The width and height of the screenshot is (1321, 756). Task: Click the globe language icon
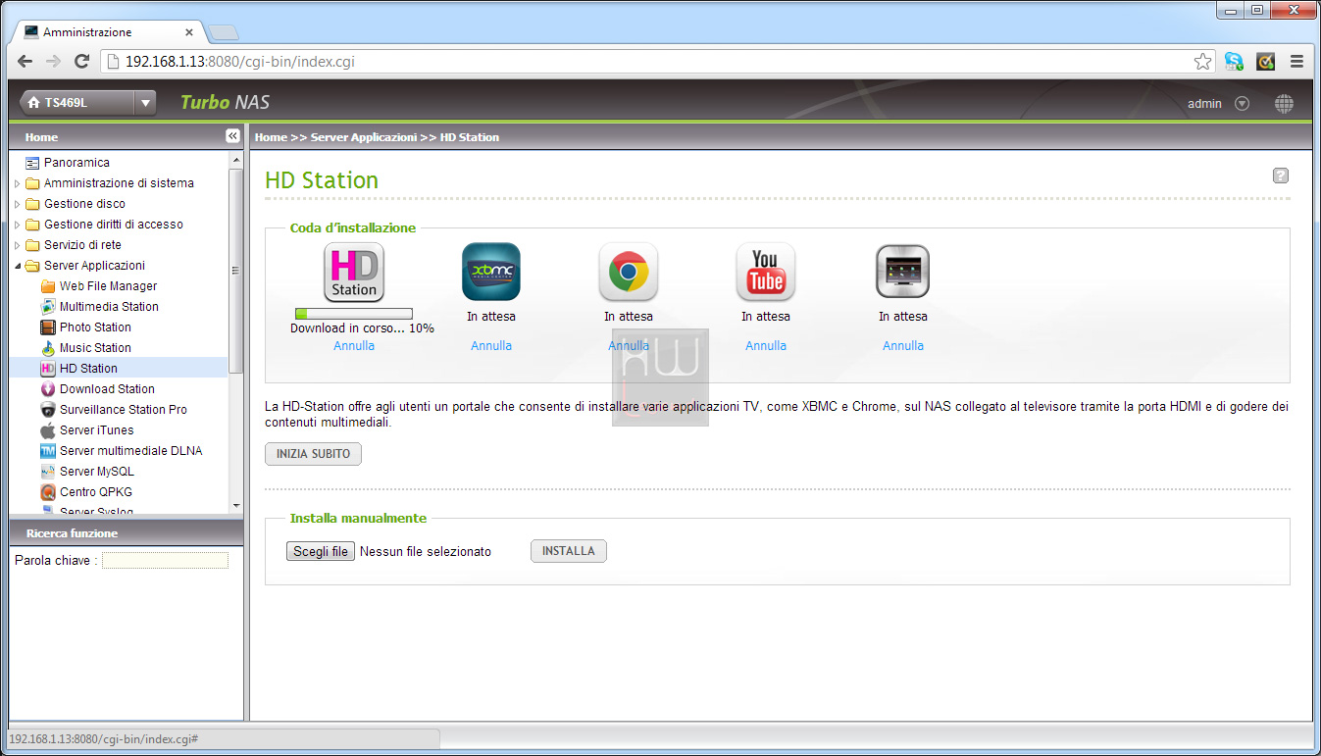[1284, 103]
